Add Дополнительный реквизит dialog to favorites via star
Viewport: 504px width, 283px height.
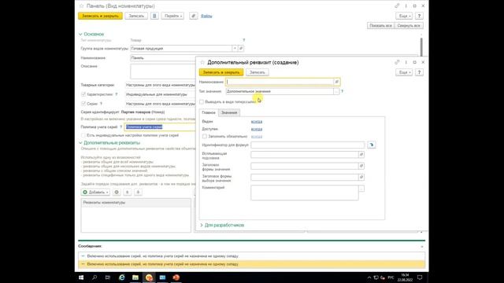click(202, 62)
